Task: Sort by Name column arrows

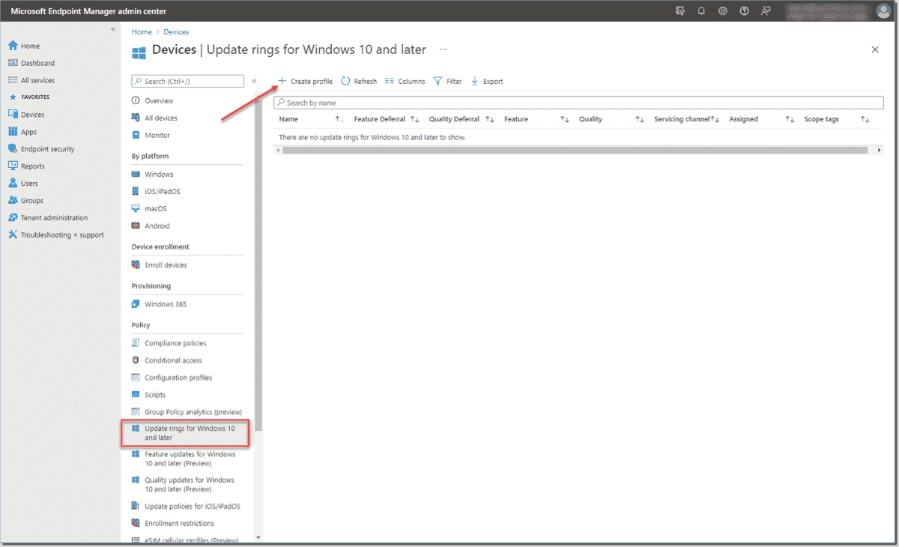Action: click(x=339, y=119)
